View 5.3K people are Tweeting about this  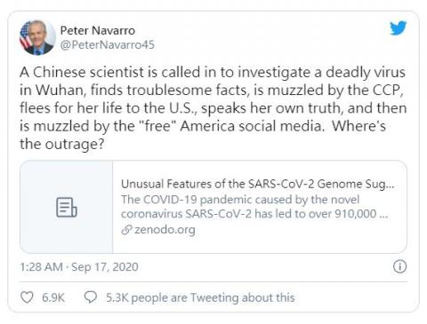(x=200, y=297)
